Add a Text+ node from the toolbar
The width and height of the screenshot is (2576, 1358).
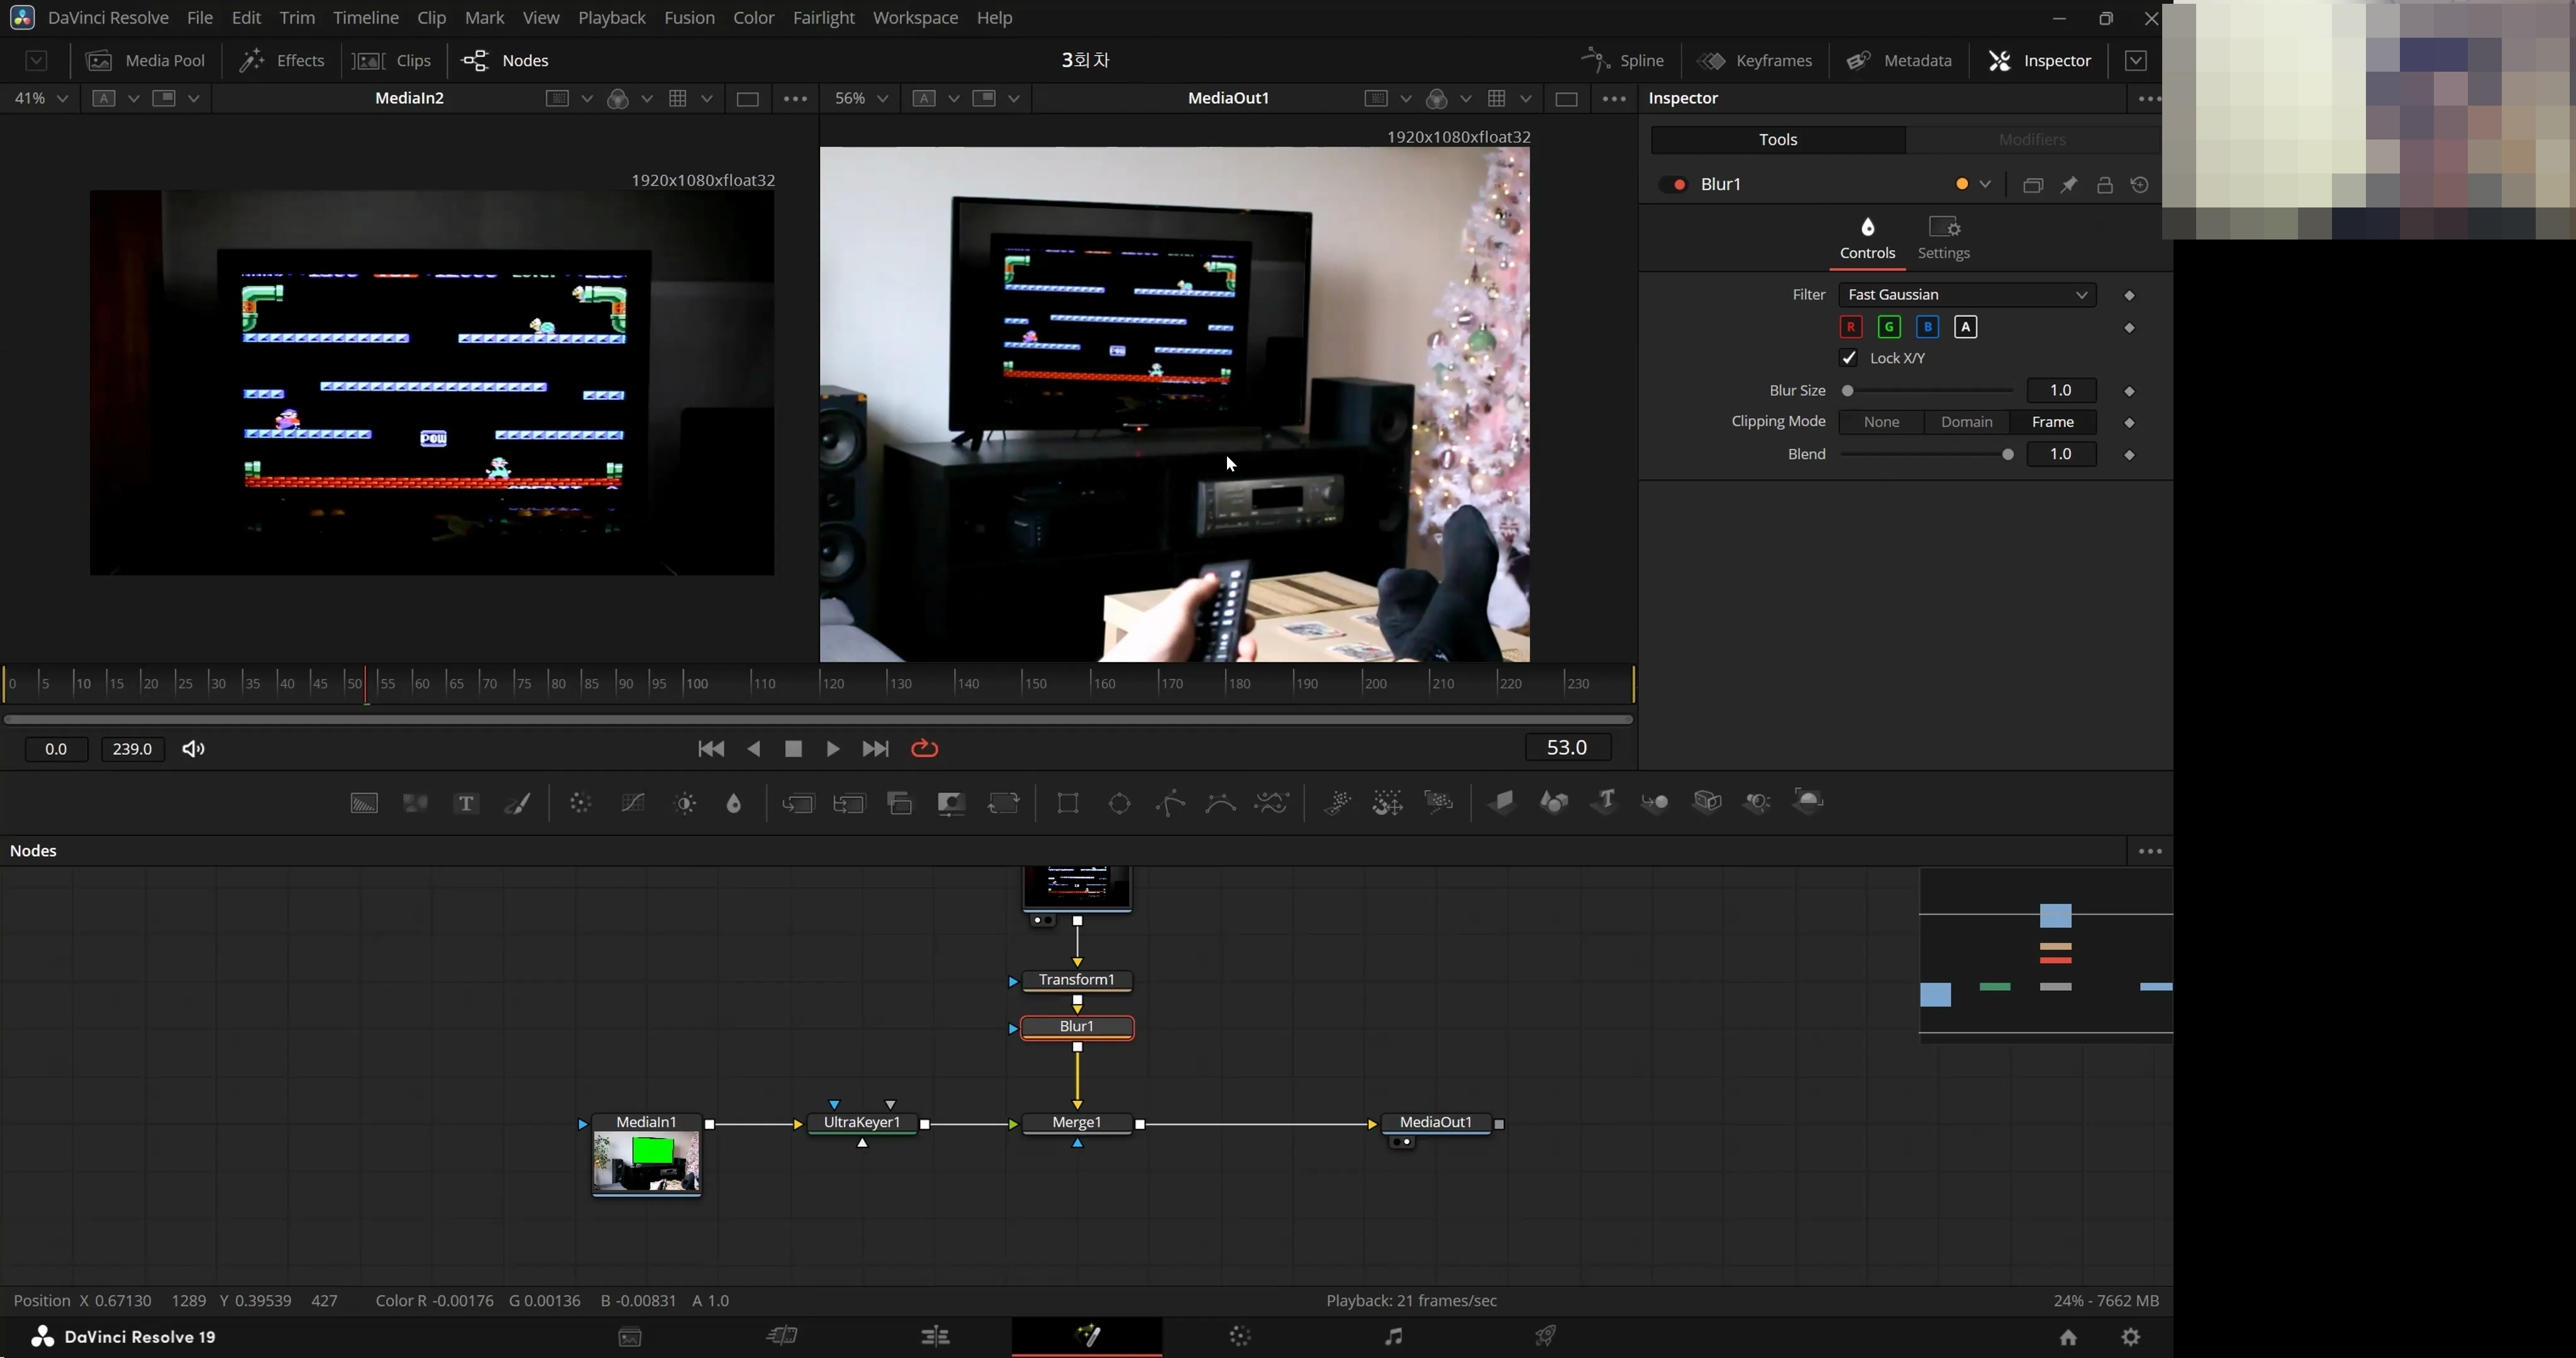click(466, 803)
